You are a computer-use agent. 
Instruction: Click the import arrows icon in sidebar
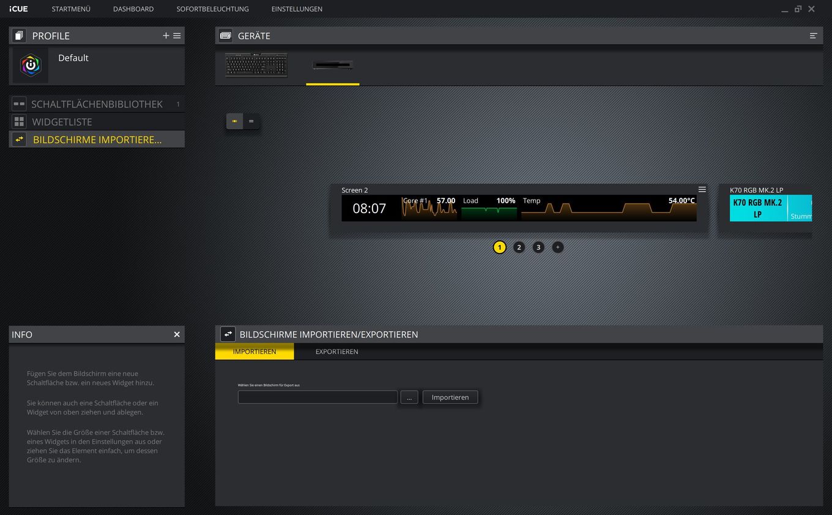point(19,140)
